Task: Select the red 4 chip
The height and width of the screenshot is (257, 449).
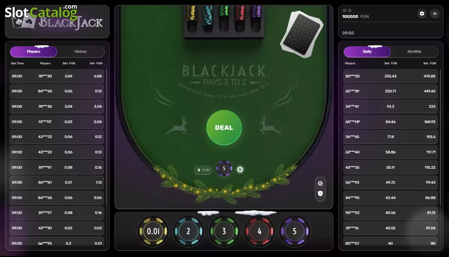Action: point(259,231)
